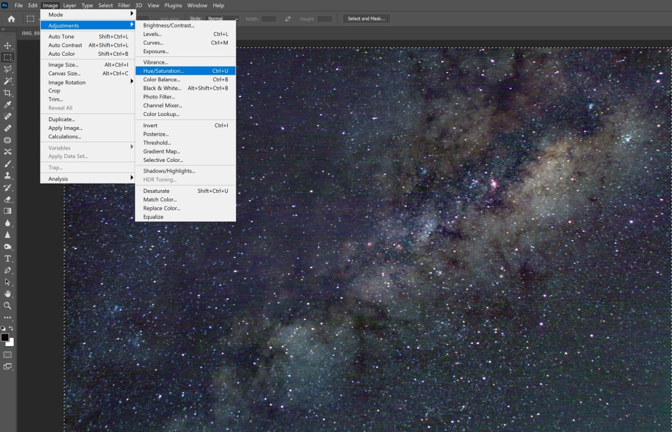The image size is (672, 432).
Task: Toggle Quick Mask mode icon
Action: pos(8,355)
